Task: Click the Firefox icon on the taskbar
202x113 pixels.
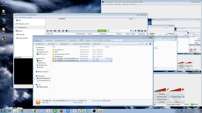Action: tap(62, 111)
